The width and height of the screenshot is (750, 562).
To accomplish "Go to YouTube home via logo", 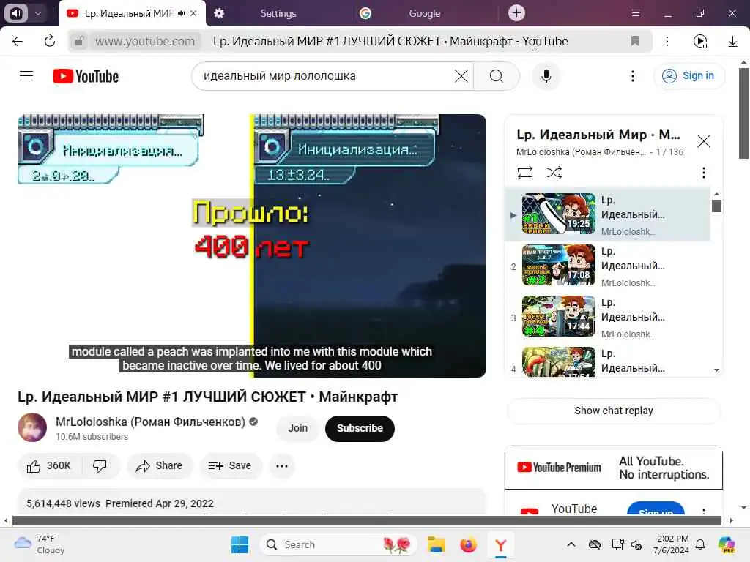I will pos(86,76).
